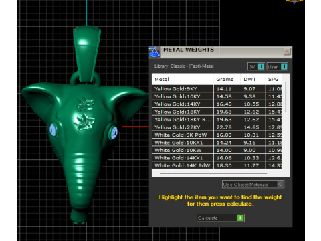Select the White Gold:14K PdW row
The image size is (321, 241).
coord(217,165)
